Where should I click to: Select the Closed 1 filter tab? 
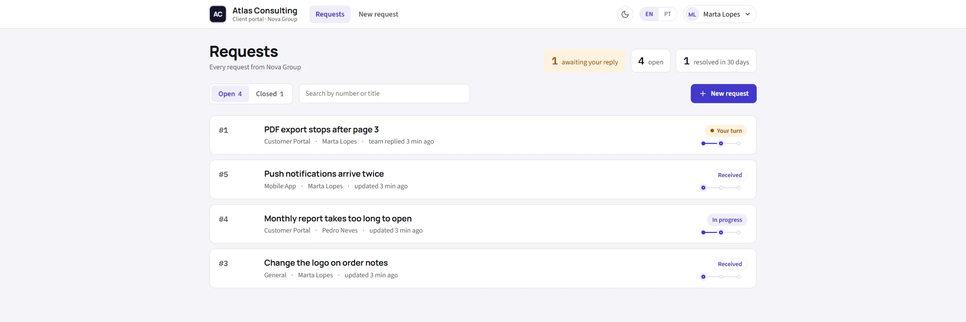pyautogui.click(x=270, y=94)
